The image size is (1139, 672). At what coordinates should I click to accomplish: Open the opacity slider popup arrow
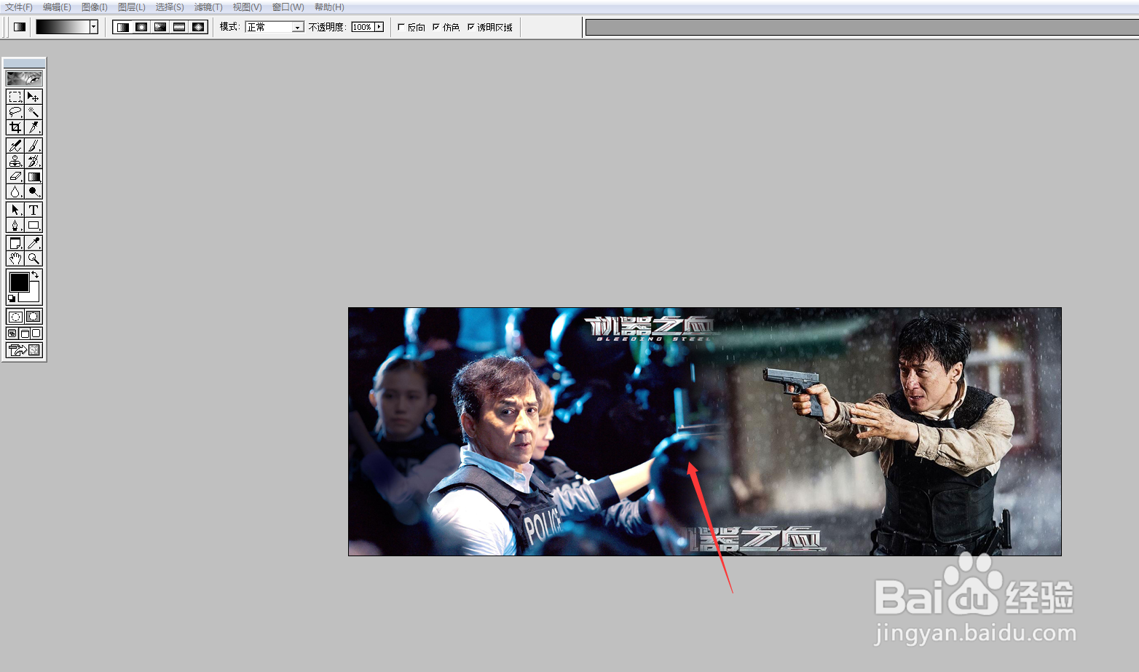tap(379, 27)
